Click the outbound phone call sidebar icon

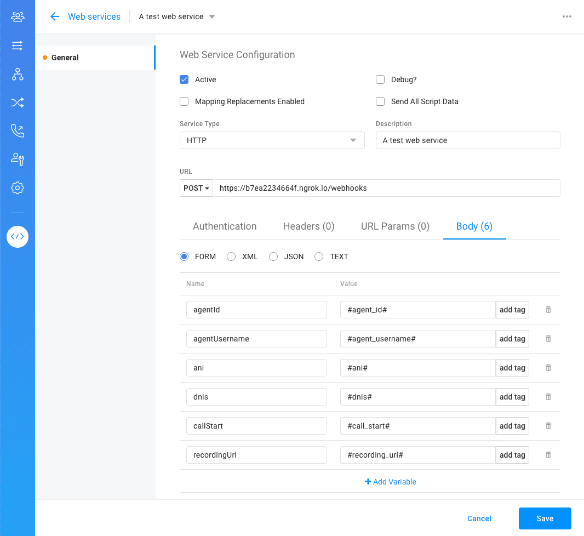point(18,131)
